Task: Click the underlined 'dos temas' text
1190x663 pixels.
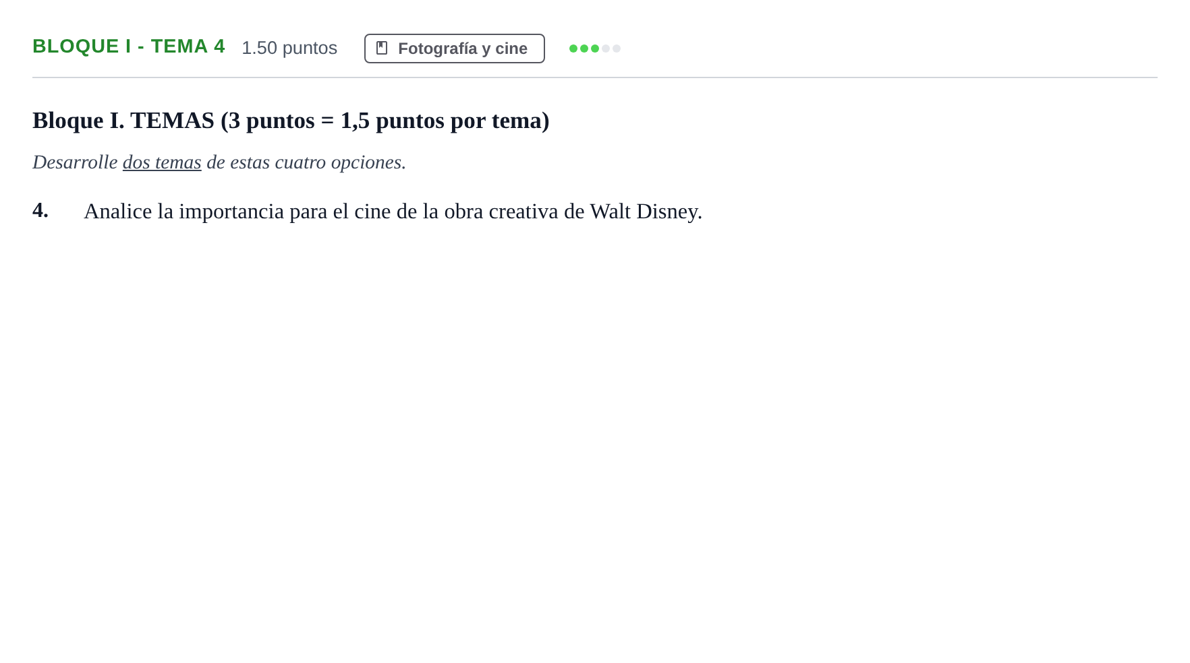Action: pyautogui.click(x=162, y=162)
